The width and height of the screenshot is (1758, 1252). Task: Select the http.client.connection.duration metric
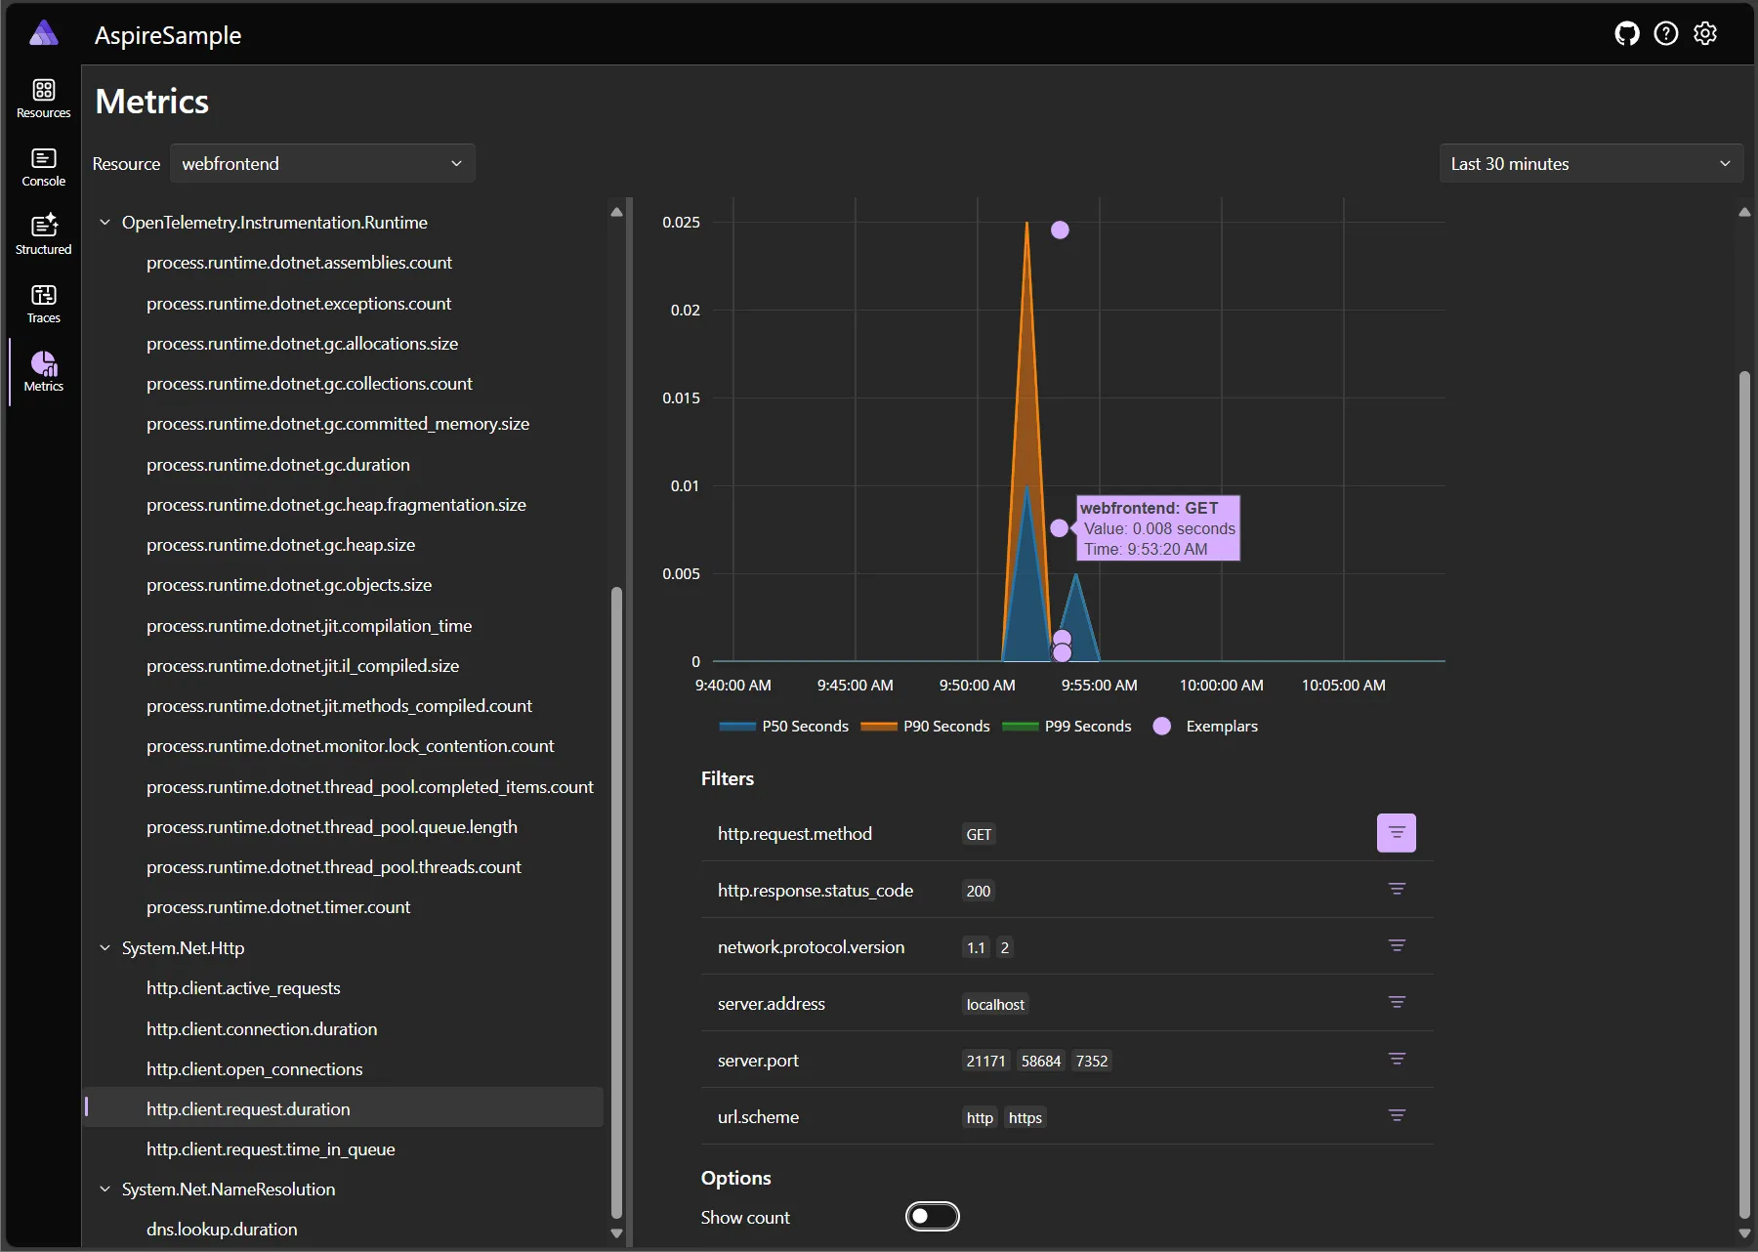(x=261, y=1028)
